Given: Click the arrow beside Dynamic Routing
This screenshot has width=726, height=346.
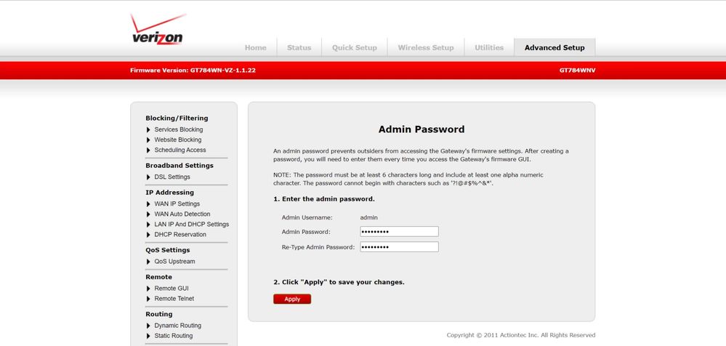Looking at the screenshot, I should click(148, 326).
